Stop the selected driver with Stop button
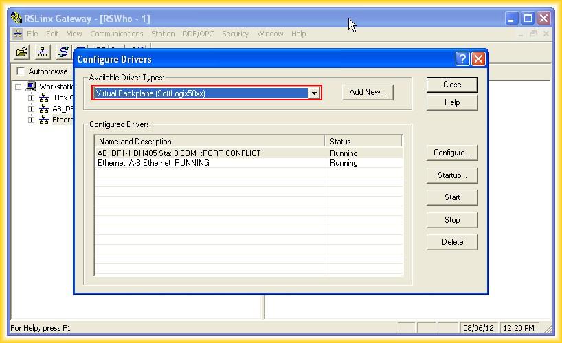Image resolution: width=562 pixels, height=343 pixels. pyautogui.click(x=451, y=220)
